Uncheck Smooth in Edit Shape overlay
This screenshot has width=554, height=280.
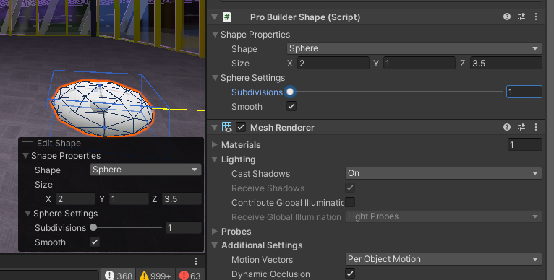coord(95,242)
